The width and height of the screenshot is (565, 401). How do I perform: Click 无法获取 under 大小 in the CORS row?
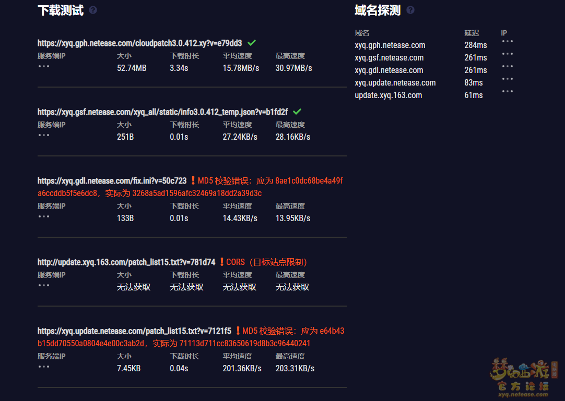click(x=134, y=287)
